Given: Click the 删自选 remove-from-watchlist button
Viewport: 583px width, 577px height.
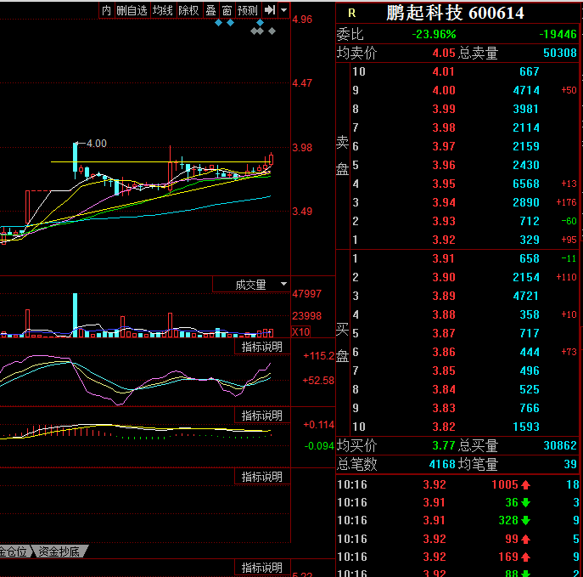Looking at the screenshot, I should pos(132,10).
